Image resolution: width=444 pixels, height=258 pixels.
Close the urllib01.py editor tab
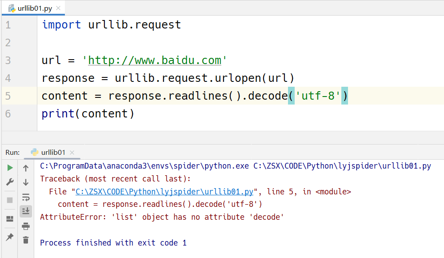pyautogui.click(x=58, y=8)
